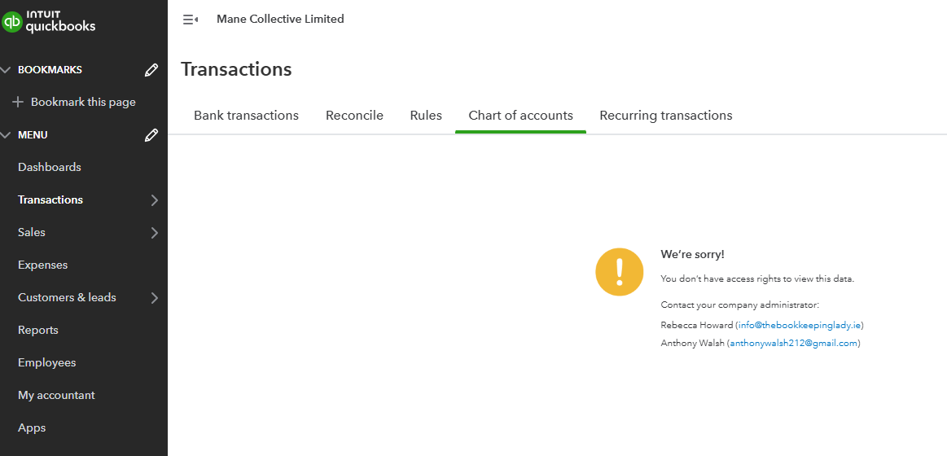947x456 pixels.
Task: Open the Employees menu item
Action: 46,362
